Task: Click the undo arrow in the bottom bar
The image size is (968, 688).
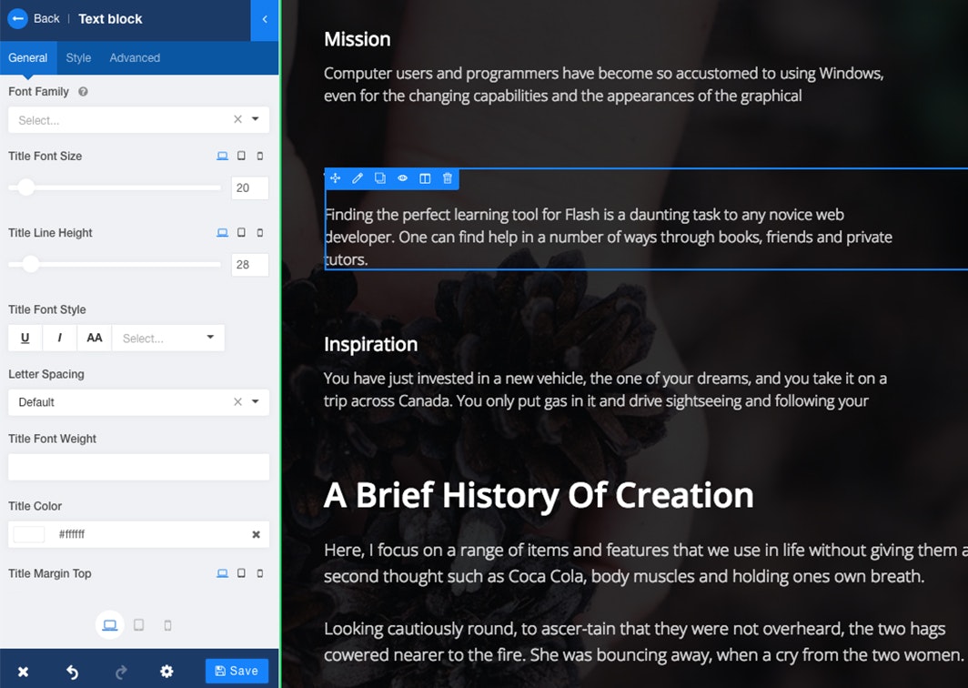Action: (72, 671)
